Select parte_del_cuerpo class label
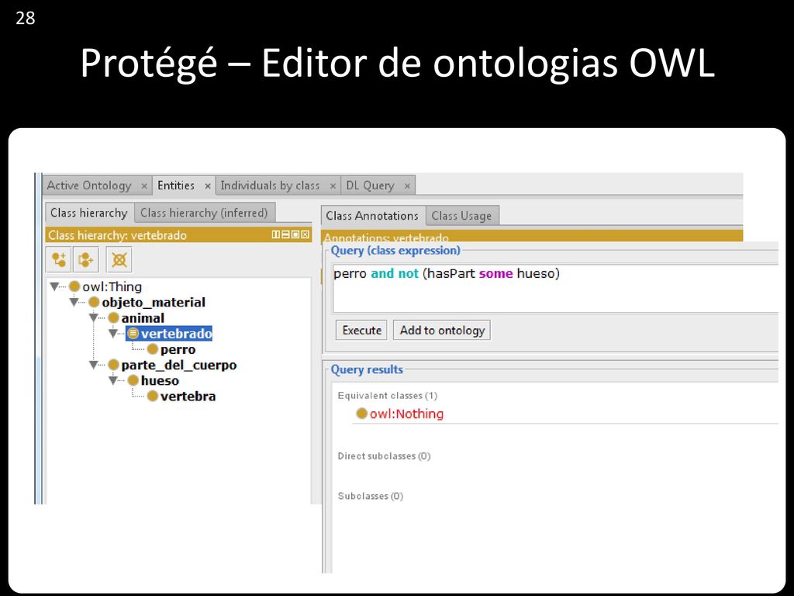Viewport: 794px width, 596px height. tap(179, 365)
